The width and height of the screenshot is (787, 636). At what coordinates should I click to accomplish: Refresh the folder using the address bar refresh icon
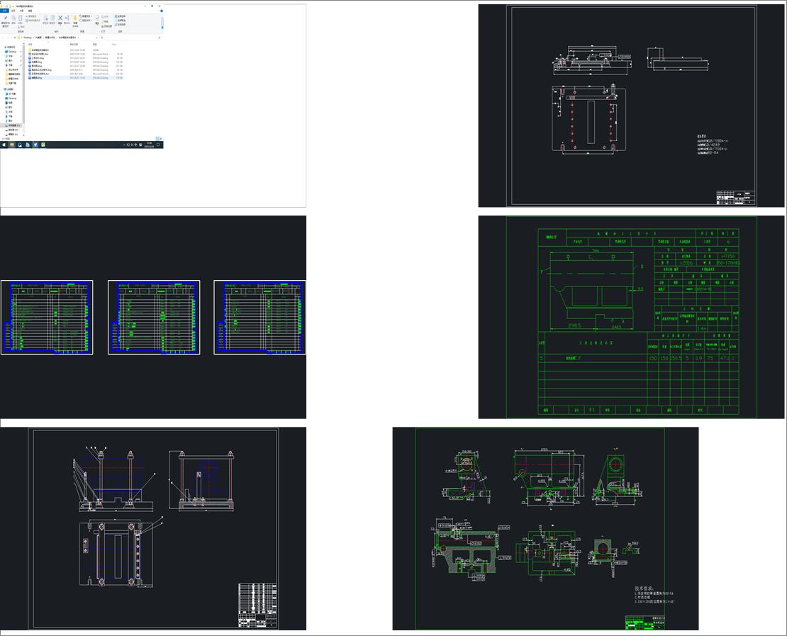[x=102, y=38]
